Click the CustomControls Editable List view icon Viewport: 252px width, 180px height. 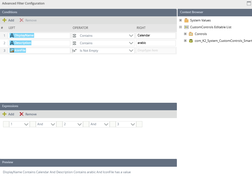click(x=186, y=27)
